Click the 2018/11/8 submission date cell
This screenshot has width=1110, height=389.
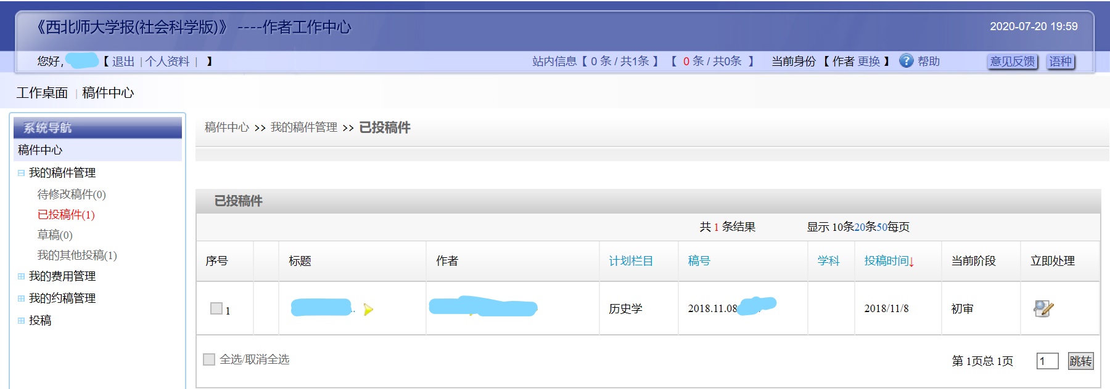click(886, 309)
